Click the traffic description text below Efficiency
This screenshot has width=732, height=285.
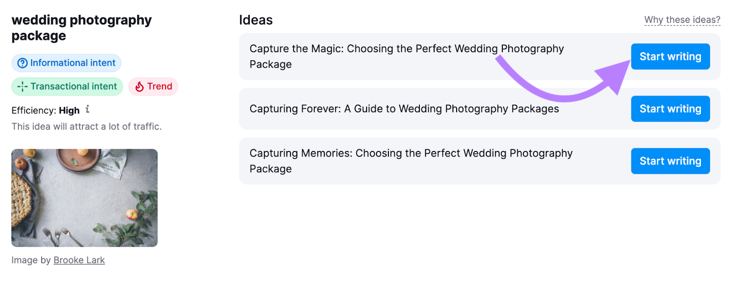pos(87,126)
